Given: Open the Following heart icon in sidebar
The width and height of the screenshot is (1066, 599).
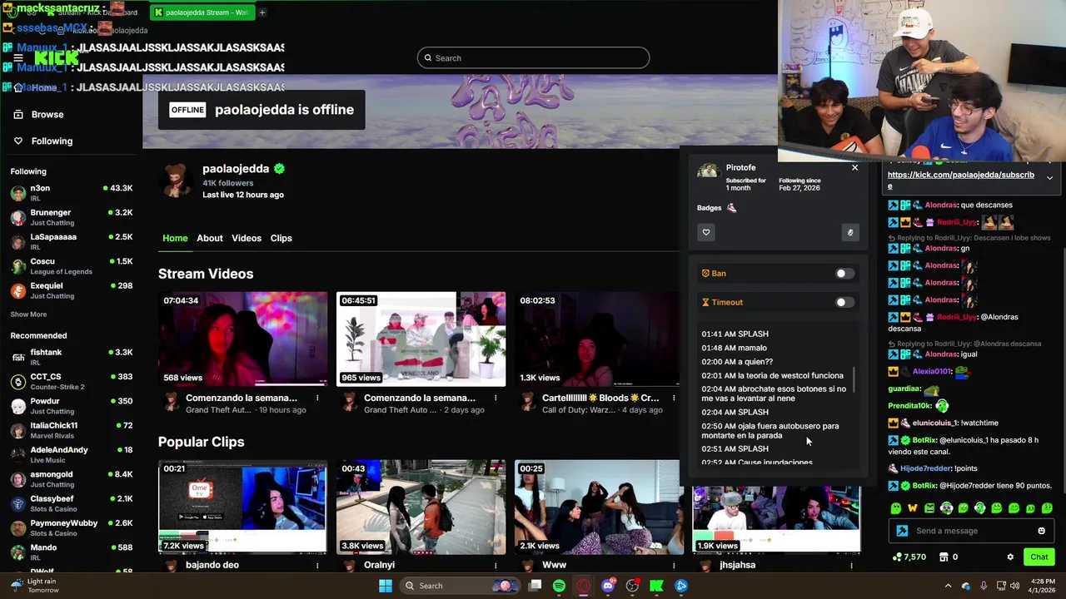Looking at the screenshot, I should point(18,141).
